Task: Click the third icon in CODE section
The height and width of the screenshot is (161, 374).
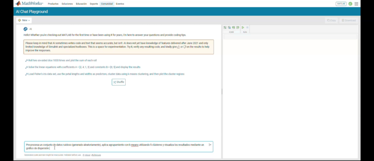Action: 233,27
